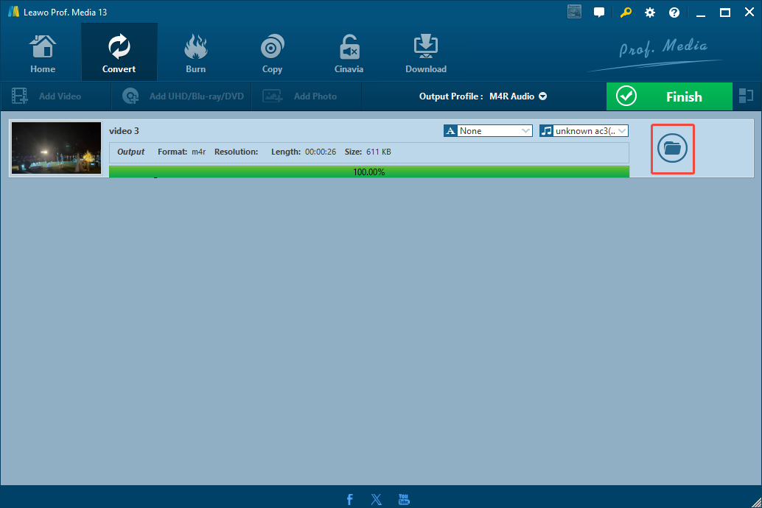Open the Cinavia module
The image size is (762, 508).
click(349, 52)
